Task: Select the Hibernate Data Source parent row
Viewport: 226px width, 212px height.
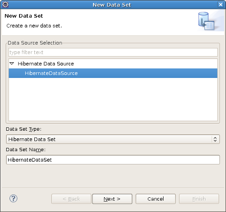Action: pyautogui.click(x=113, y=64)
